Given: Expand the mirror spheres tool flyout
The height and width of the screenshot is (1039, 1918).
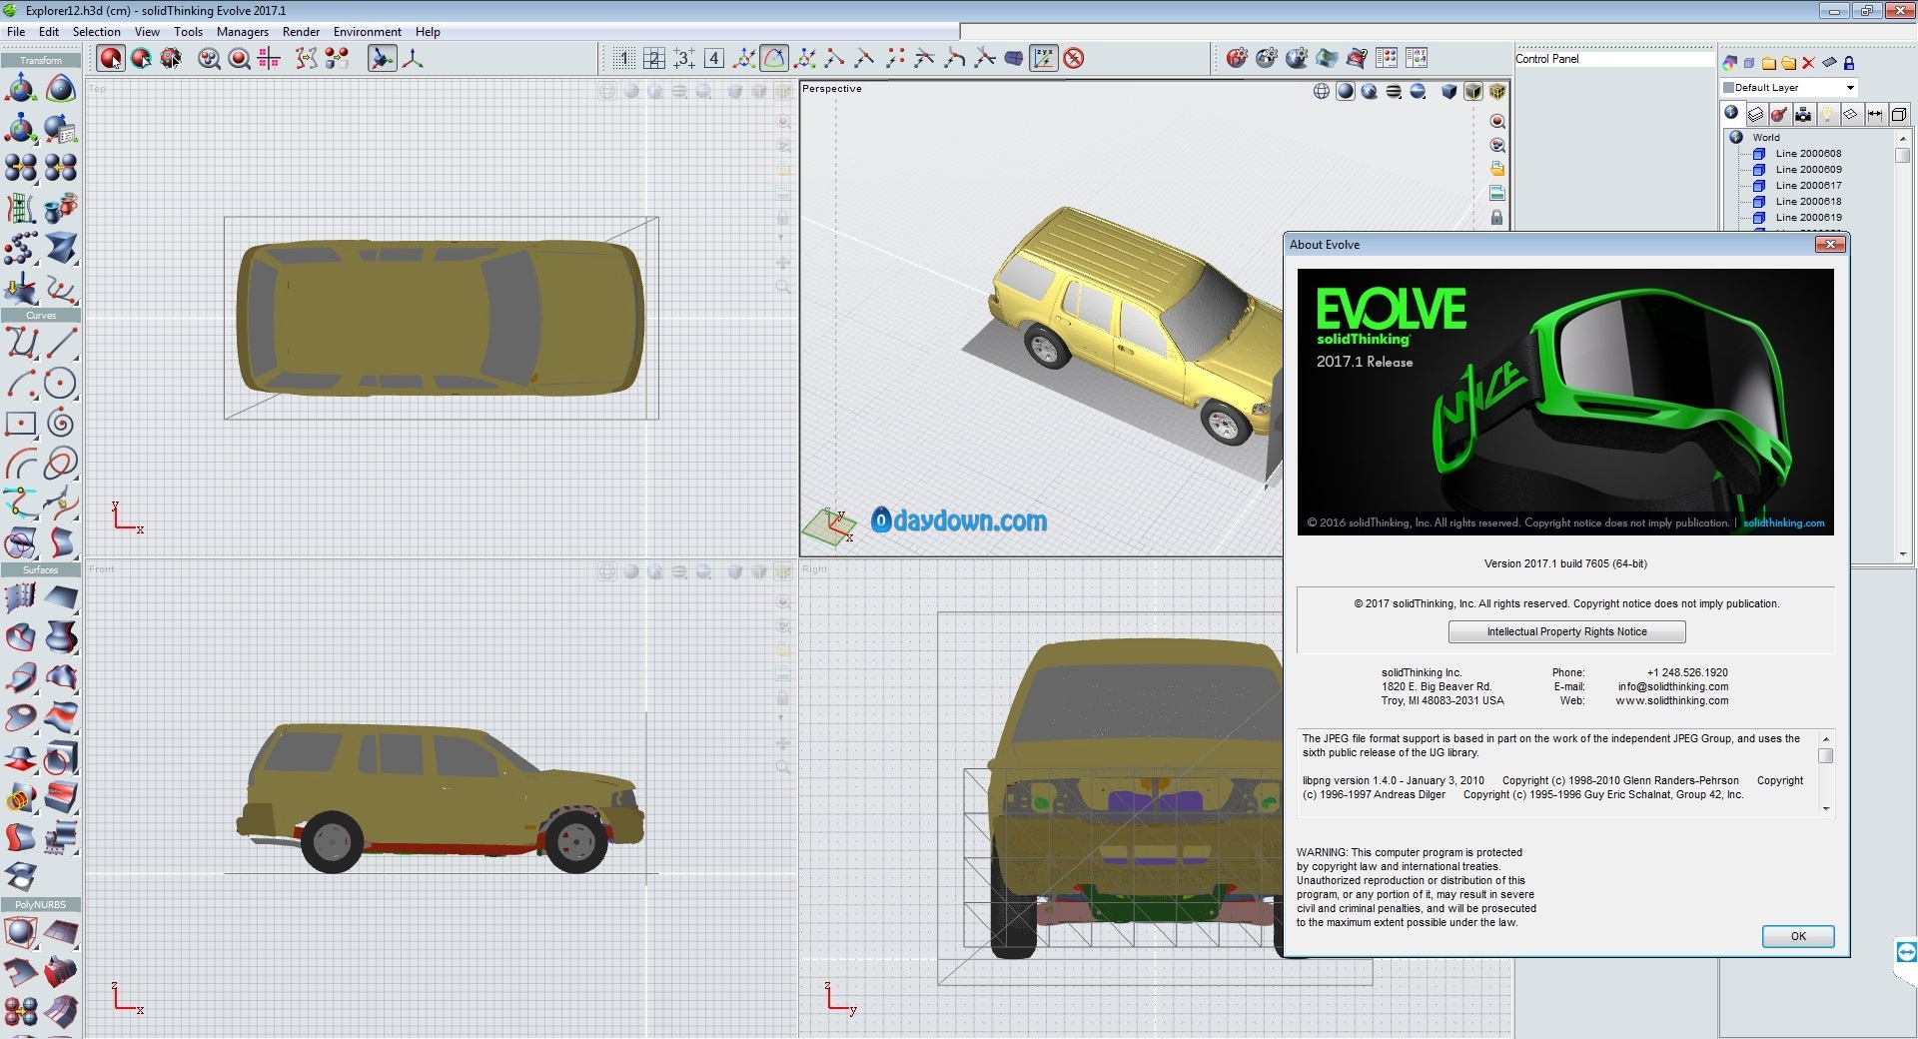Looking at the screenshot, I should pos(35,182).
